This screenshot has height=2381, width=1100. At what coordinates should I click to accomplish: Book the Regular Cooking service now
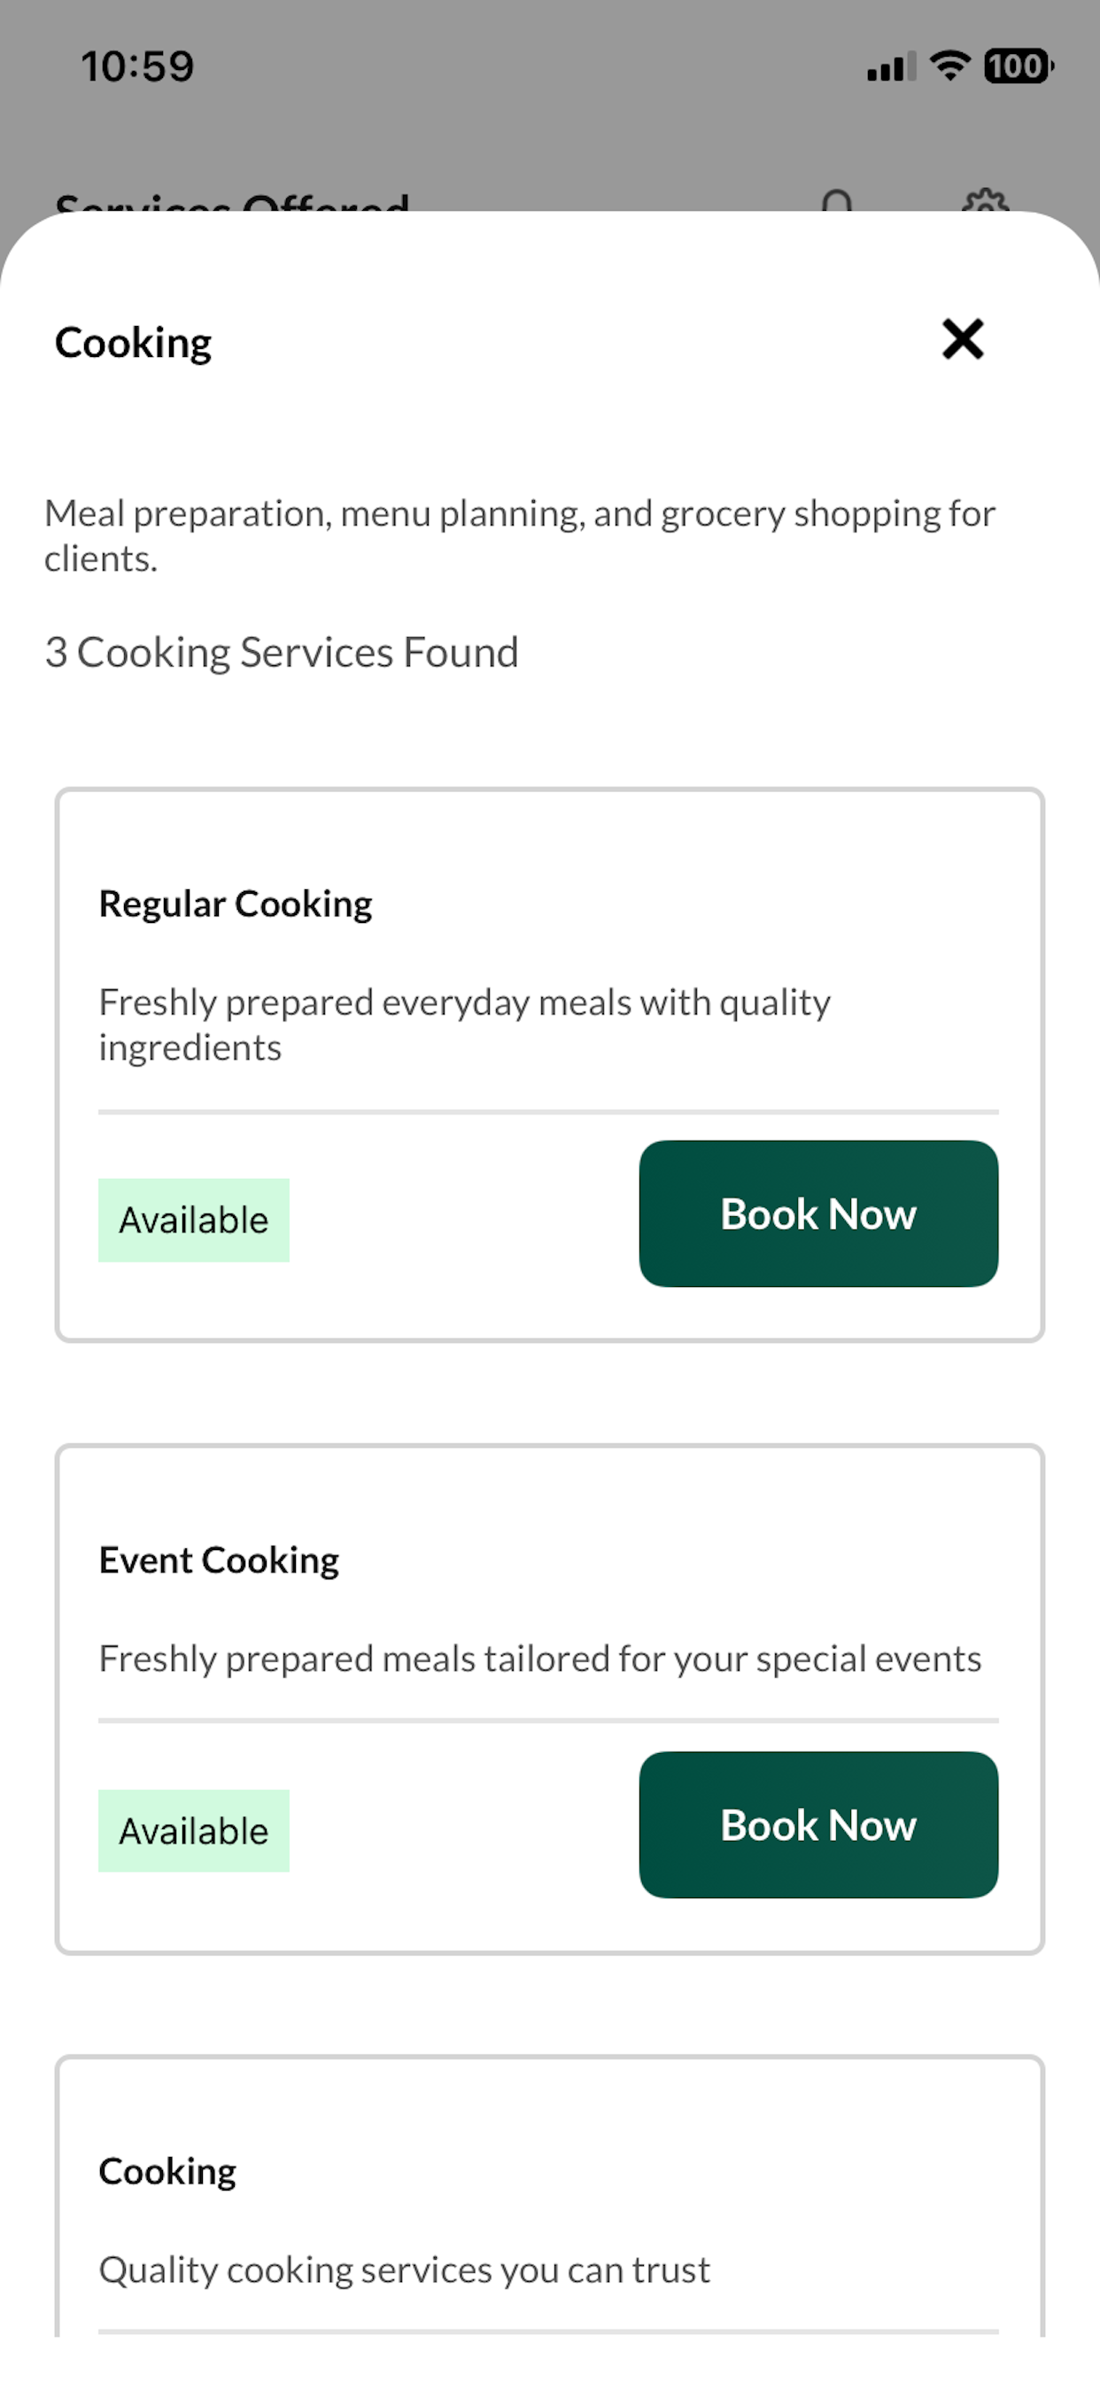coord(818,1214)
